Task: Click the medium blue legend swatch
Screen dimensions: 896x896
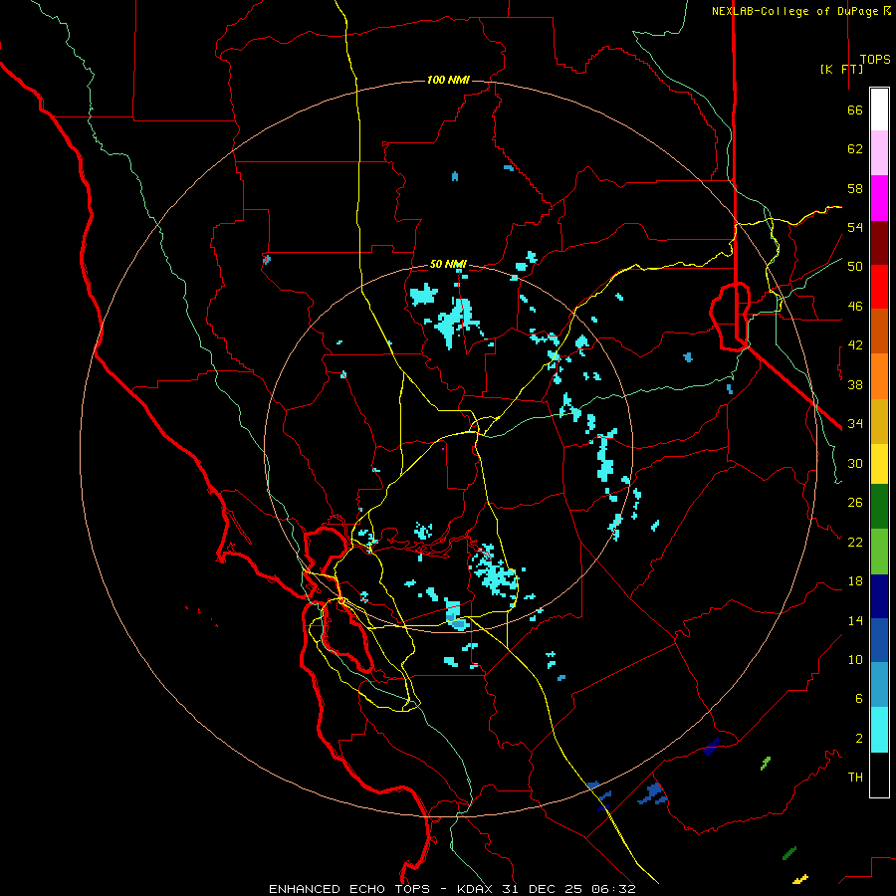Action: coord(879,640)
